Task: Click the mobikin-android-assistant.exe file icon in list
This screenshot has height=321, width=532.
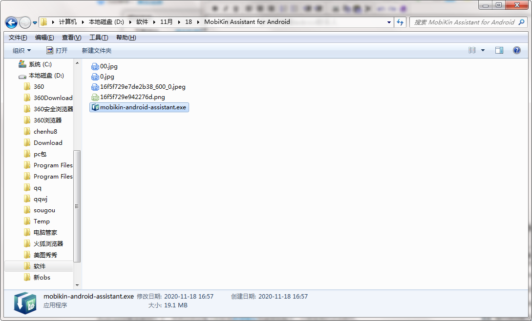Action: [x=95, y=107]
